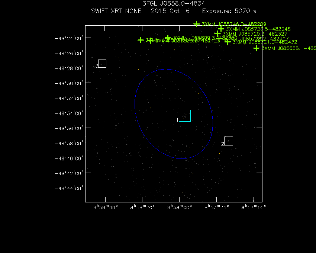316x253 pixels.
Task: Click declination label -48°44'00"
Action: 69,188
